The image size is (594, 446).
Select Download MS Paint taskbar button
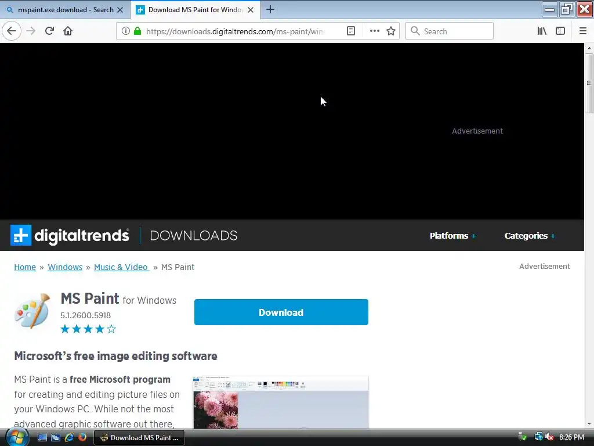point(139,437)
